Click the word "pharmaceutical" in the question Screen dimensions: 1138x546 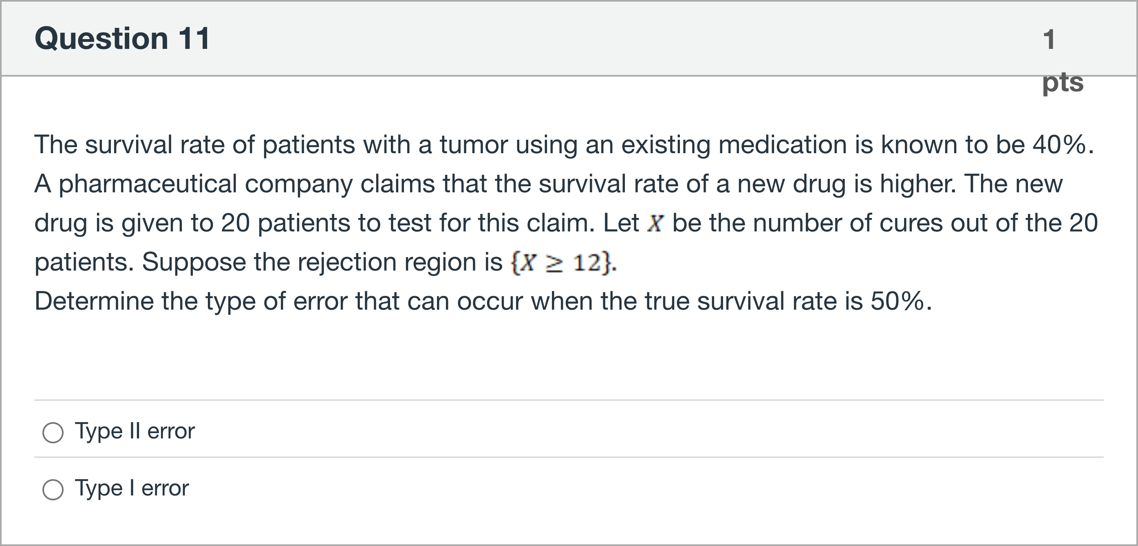[148, 184]
